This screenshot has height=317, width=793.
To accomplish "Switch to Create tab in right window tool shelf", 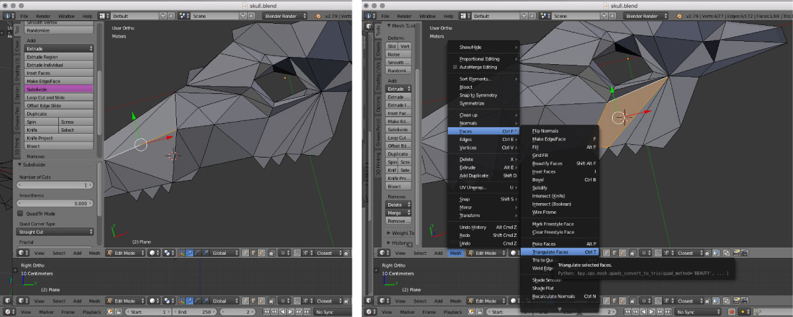I will click(x=378, y=49).
